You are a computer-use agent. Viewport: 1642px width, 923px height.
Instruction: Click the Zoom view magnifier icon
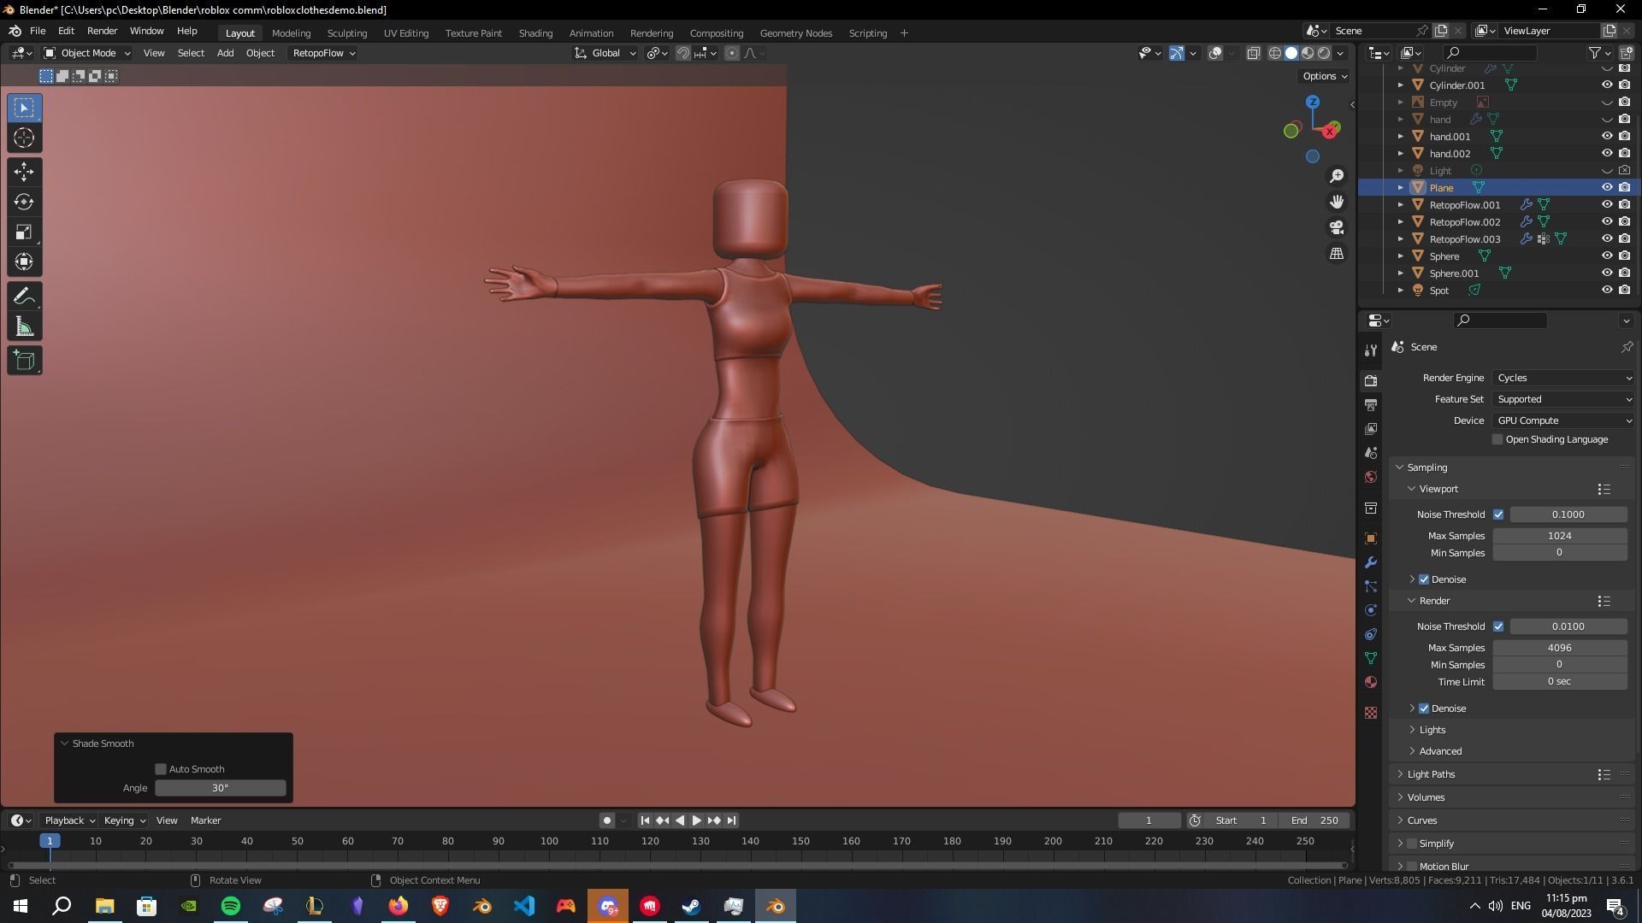tap(1337, 176)
